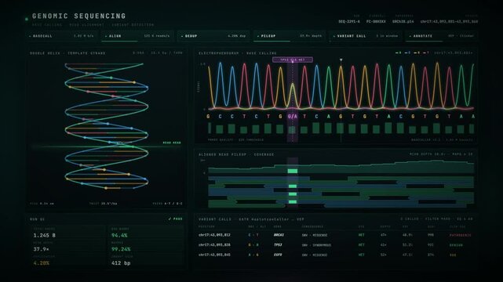Click the BRCA1 gene name
Image resolution: width=503 pixels, height=282 pixels.
279,235
